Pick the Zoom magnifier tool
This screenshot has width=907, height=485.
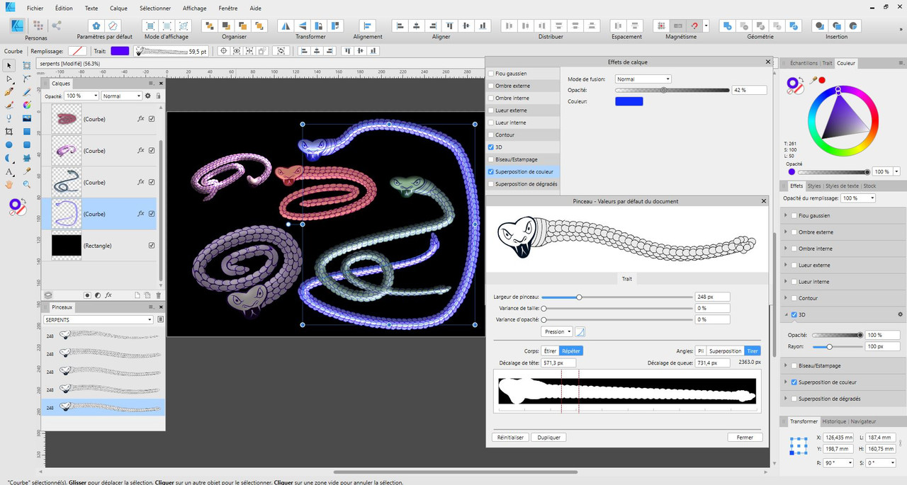27,184
